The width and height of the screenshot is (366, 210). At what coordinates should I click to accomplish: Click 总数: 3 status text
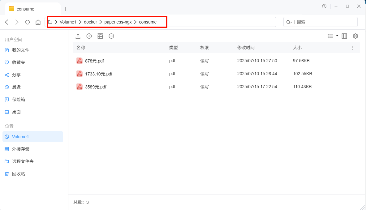pos(81,202)
